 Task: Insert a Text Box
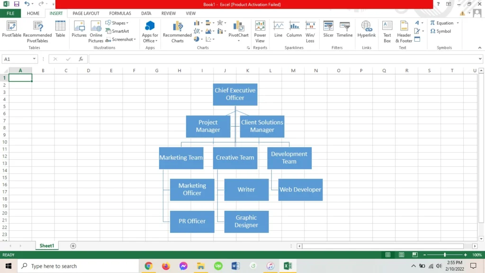click(387, 32)
